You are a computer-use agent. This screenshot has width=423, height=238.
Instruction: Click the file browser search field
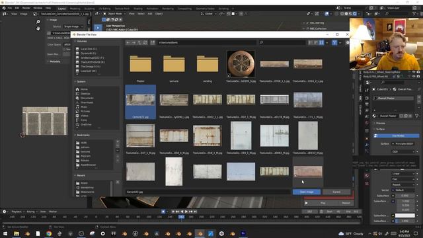pos(282,42)
